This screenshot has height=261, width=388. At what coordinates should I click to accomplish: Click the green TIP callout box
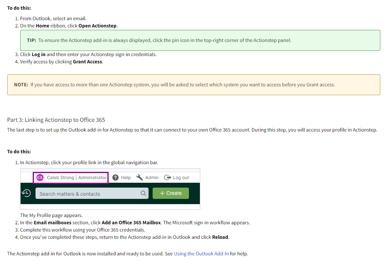click(200, 40)
